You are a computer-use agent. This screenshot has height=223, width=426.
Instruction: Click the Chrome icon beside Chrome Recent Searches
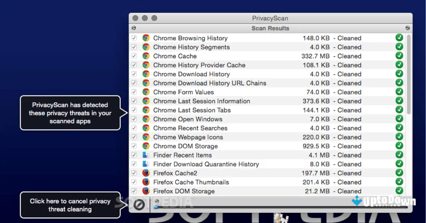point(146,128)
